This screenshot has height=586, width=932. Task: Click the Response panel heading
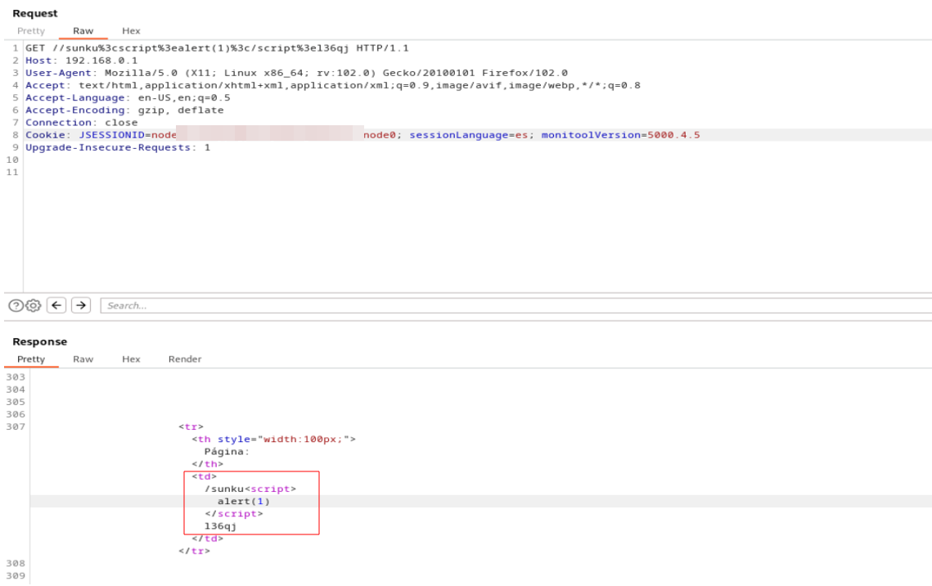point(40,342)
